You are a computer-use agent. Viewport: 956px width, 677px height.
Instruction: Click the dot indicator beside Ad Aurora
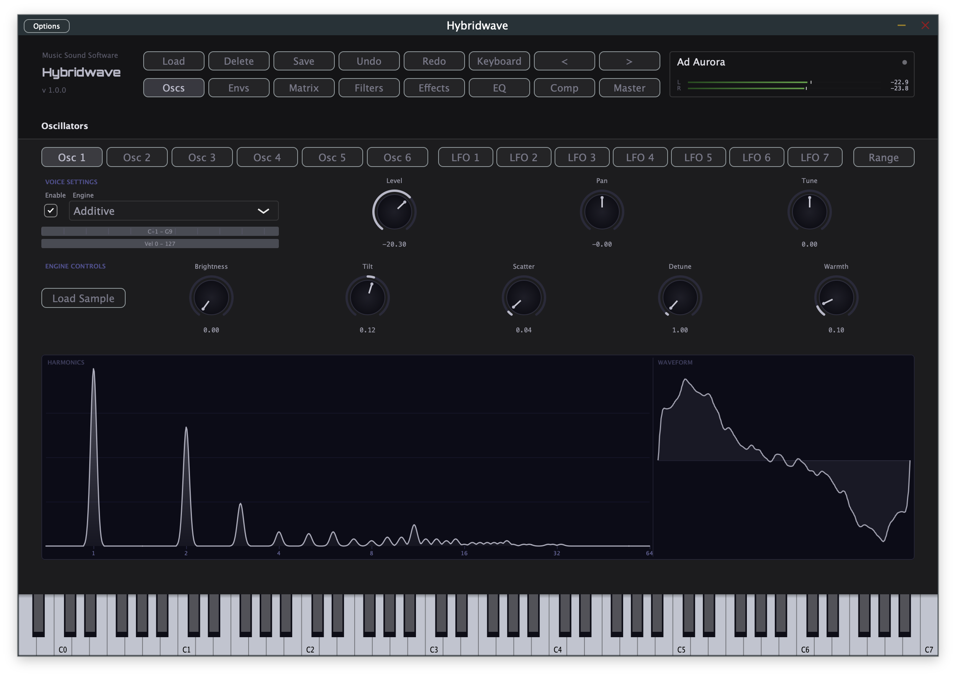904,62
